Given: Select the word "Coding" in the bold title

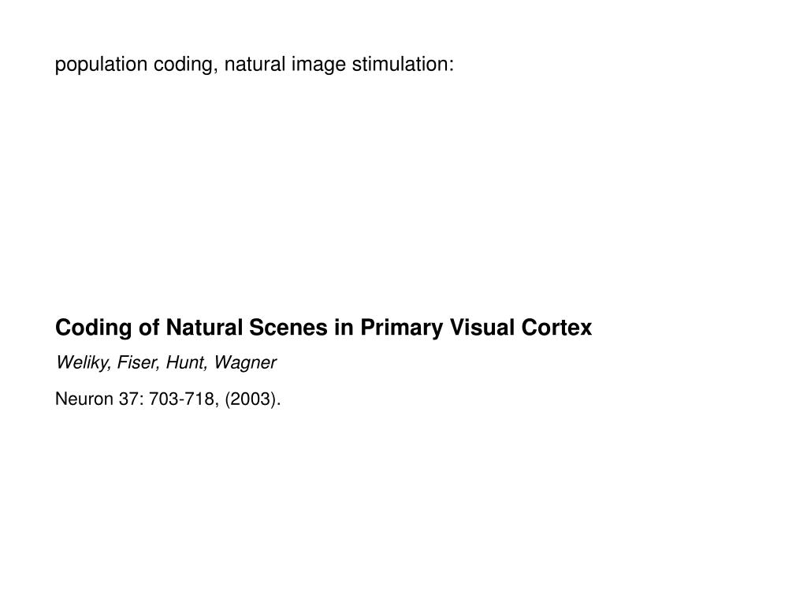Looking at the screenshot, I should (94, 328).
